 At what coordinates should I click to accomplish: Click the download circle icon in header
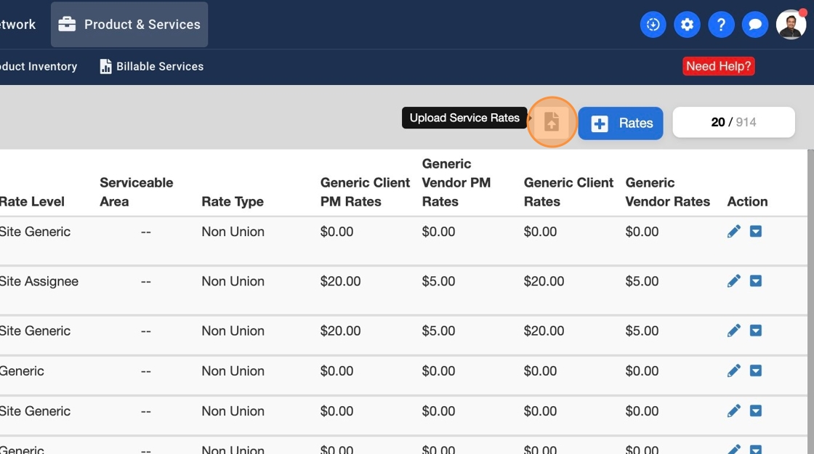[653, 25]
